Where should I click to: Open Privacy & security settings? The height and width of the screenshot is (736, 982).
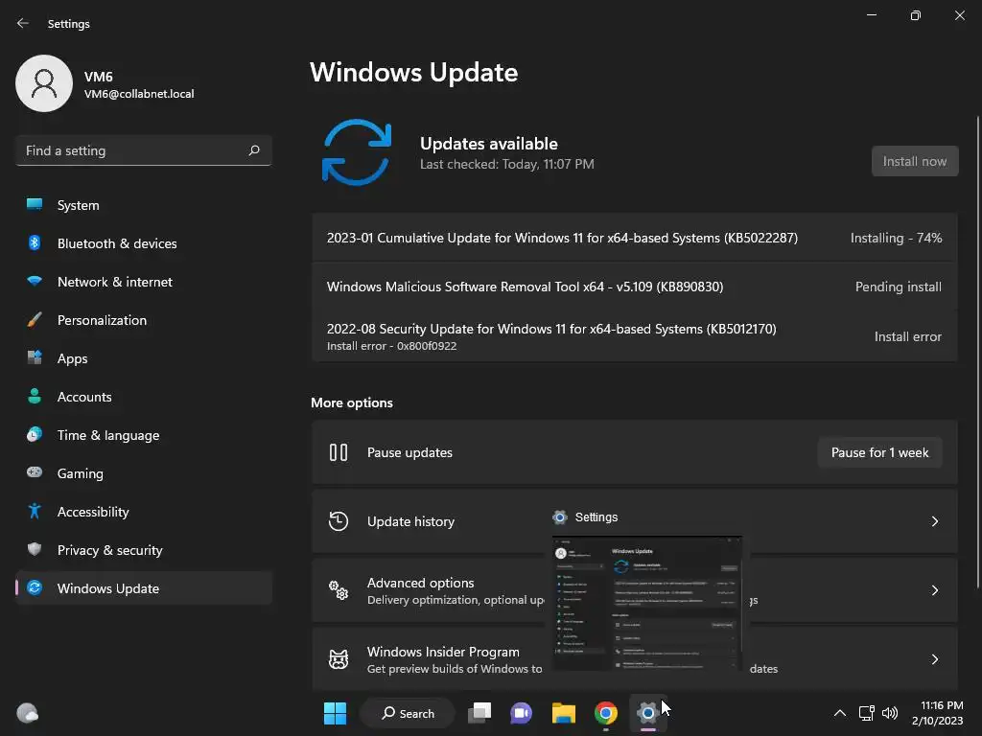tap(144, 550)
